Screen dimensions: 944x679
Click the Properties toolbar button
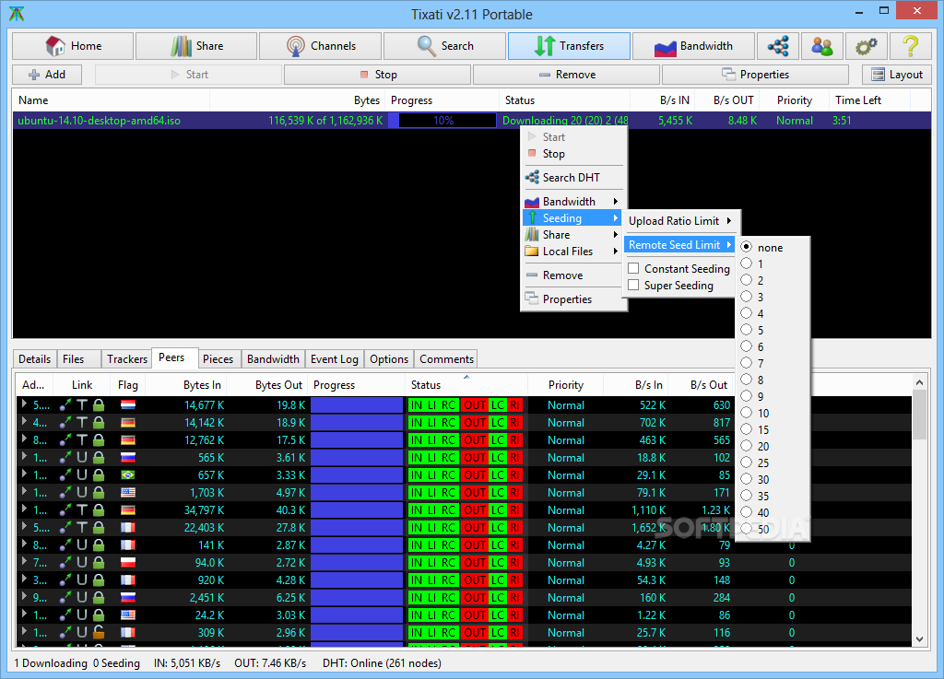(756, 75)
